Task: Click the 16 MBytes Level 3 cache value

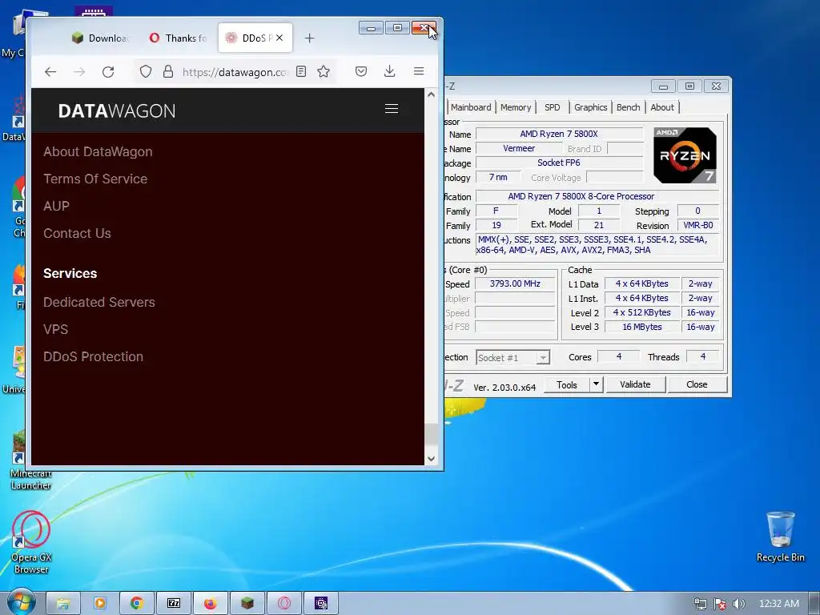Action: pos(641,327)
